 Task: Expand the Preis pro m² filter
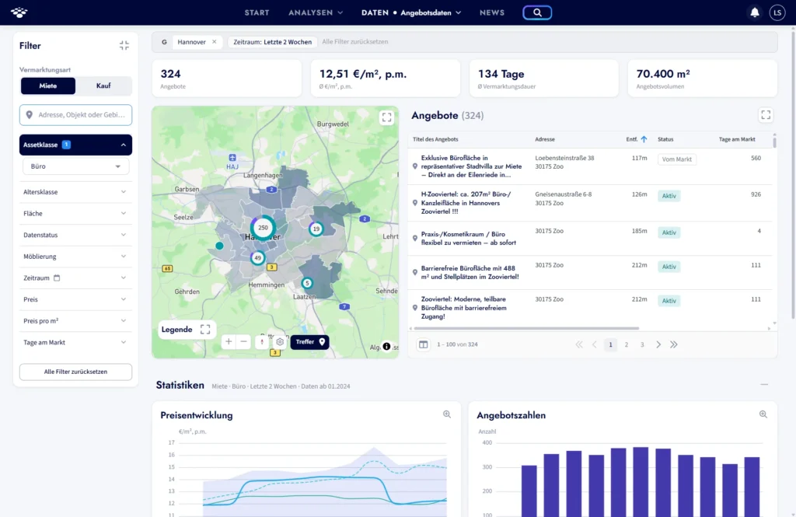coord(75,321)
